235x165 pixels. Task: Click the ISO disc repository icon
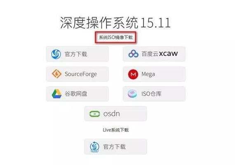tap(132, 94)
